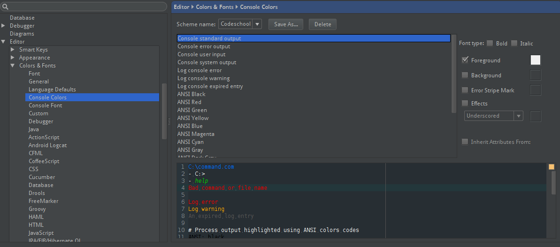Enable the Error Stripe Mark checkbox
Screen dimensions: 560x247
pos(465,90)
